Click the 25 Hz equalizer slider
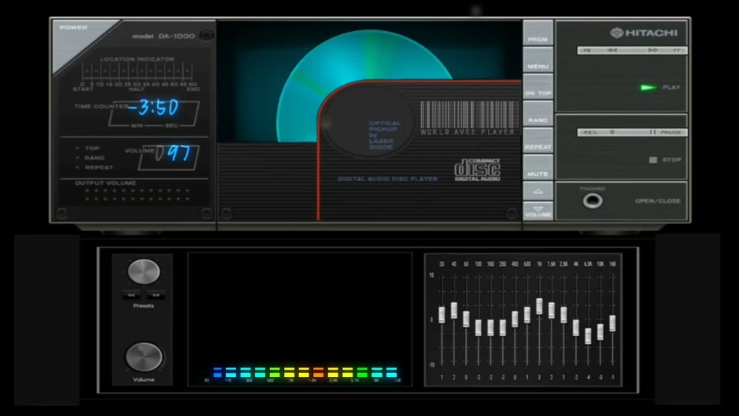Viewport: 739px width, 416px height. tap(442, 315)
